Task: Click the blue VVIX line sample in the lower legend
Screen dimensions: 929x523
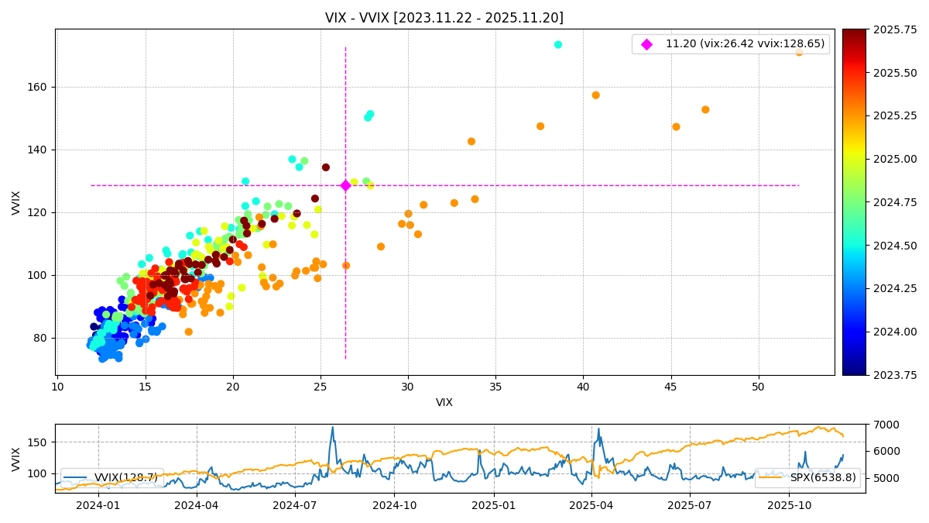Action: tap(77, 478)
